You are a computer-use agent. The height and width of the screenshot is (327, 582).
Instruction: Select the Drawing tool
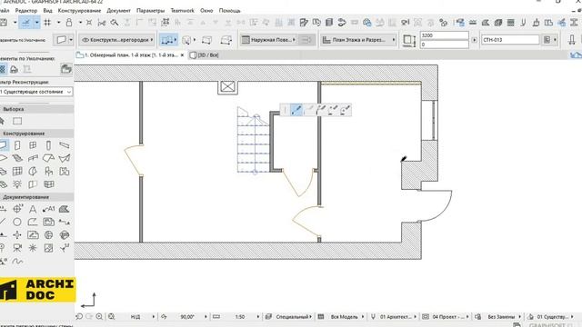point(48,222)
